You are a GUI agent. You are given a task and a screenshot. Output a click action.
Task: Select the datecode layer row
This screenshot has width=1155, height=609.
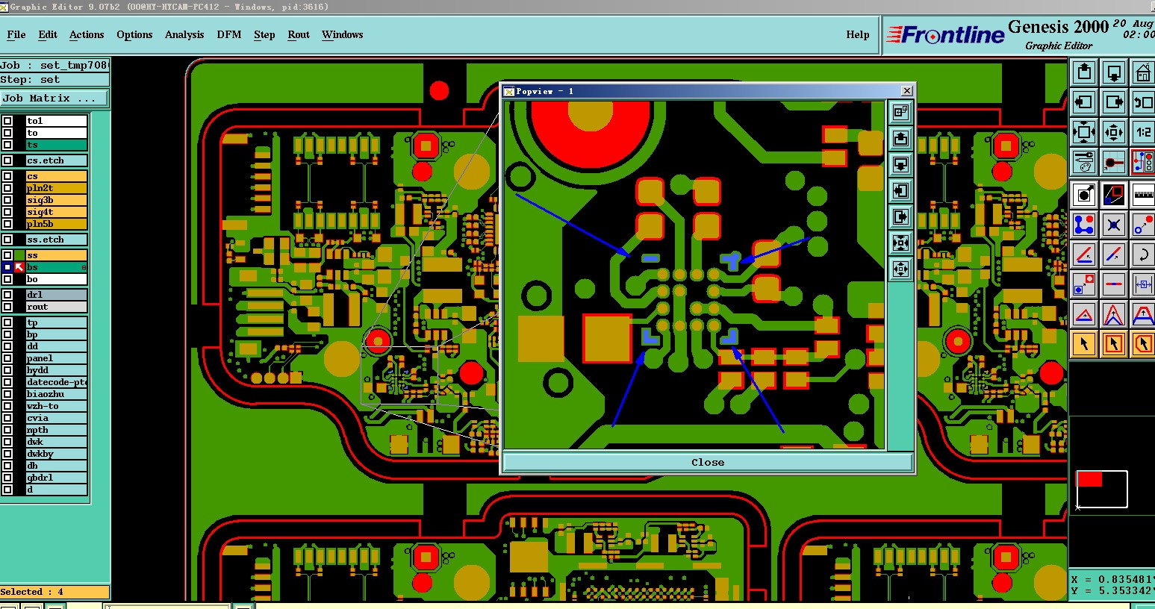[x=57, y=382]
